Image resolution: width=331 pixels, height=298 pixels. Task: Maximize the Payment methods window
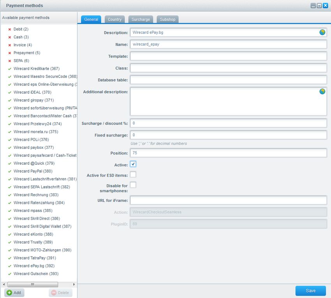[x=319, y=6]
